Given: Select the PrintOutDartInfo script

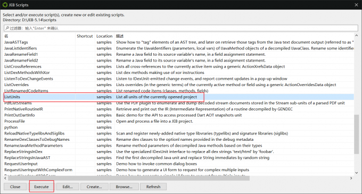Looking at the screenshot, I should coord(19,115).
